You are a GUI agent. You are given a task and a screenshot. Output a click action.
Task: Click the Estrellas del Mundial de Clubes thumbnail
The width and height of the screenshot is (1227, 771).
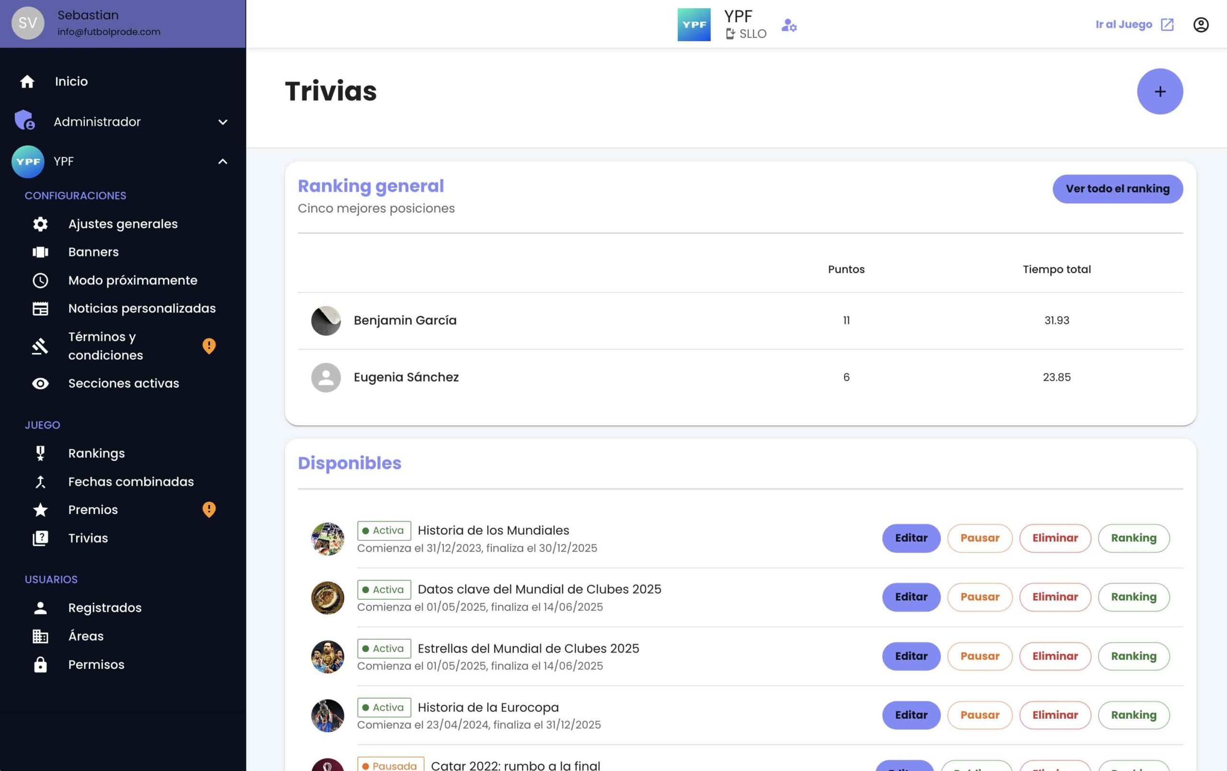point(327,656)
